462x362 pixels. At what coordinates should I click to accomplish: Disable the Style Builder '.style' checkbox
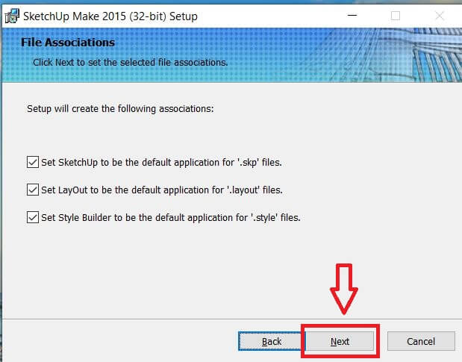pyautogui.click(x=32, y=217)
